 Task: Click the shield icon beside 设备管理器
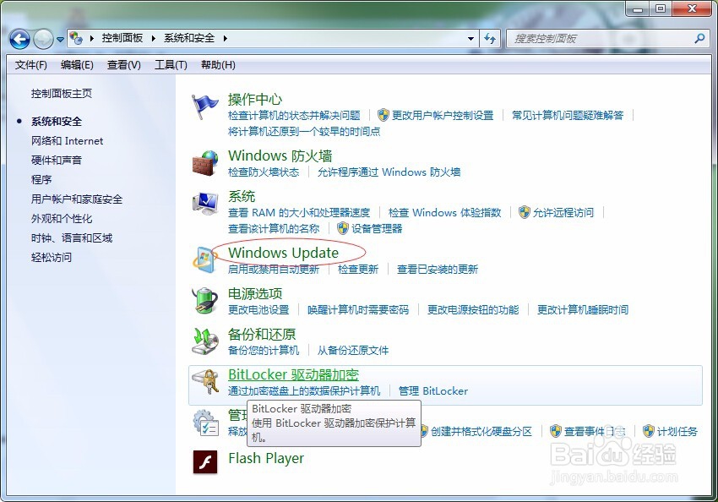(342, 228)
